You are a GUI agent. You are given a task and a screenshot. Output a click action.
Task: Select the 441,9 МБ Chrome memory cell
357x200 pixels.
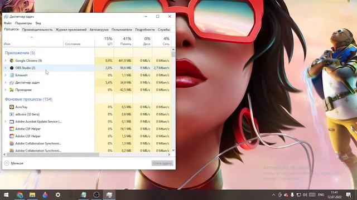[x=123, y=61]
